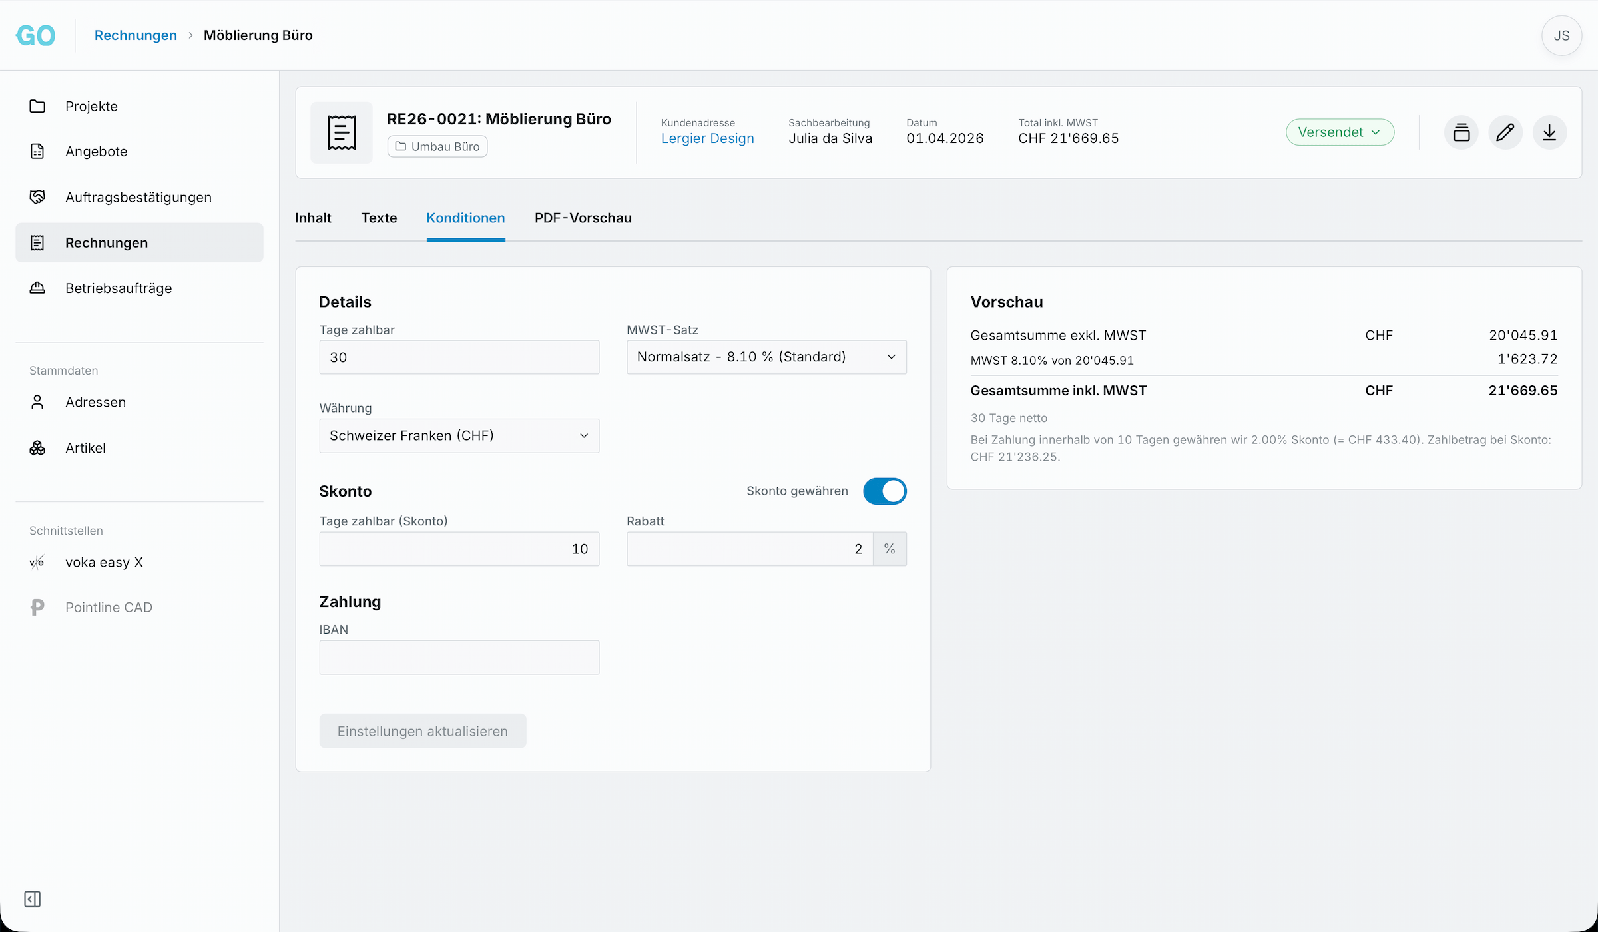Click the Julia da Silva name
Viewport: 1598px width, 932px height.
click(830, 138)
